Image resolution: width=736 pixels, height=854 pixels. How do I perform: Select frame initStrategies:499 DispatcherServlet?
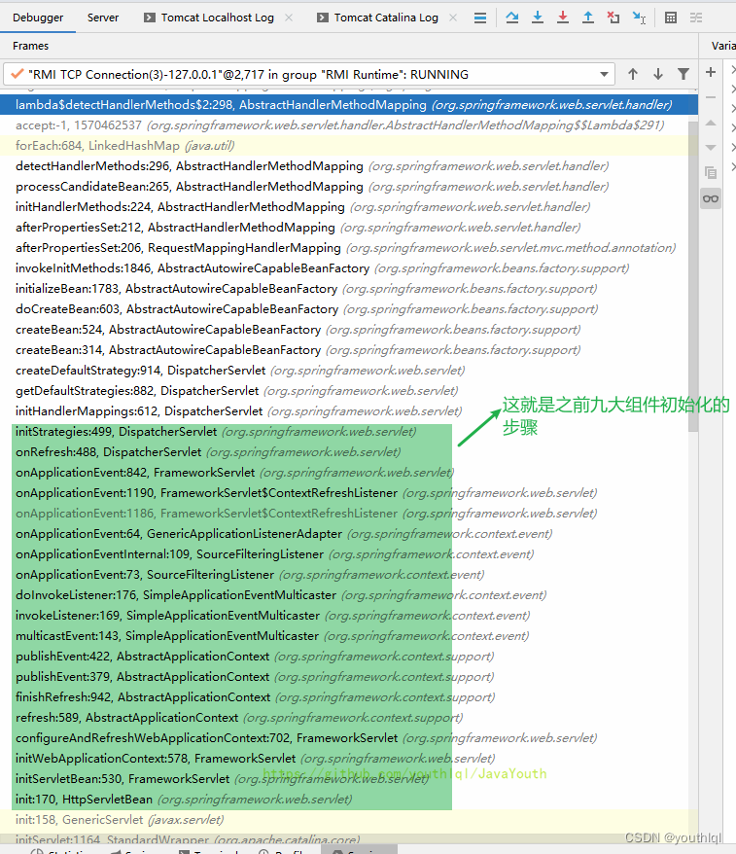(x=344, y=431)
